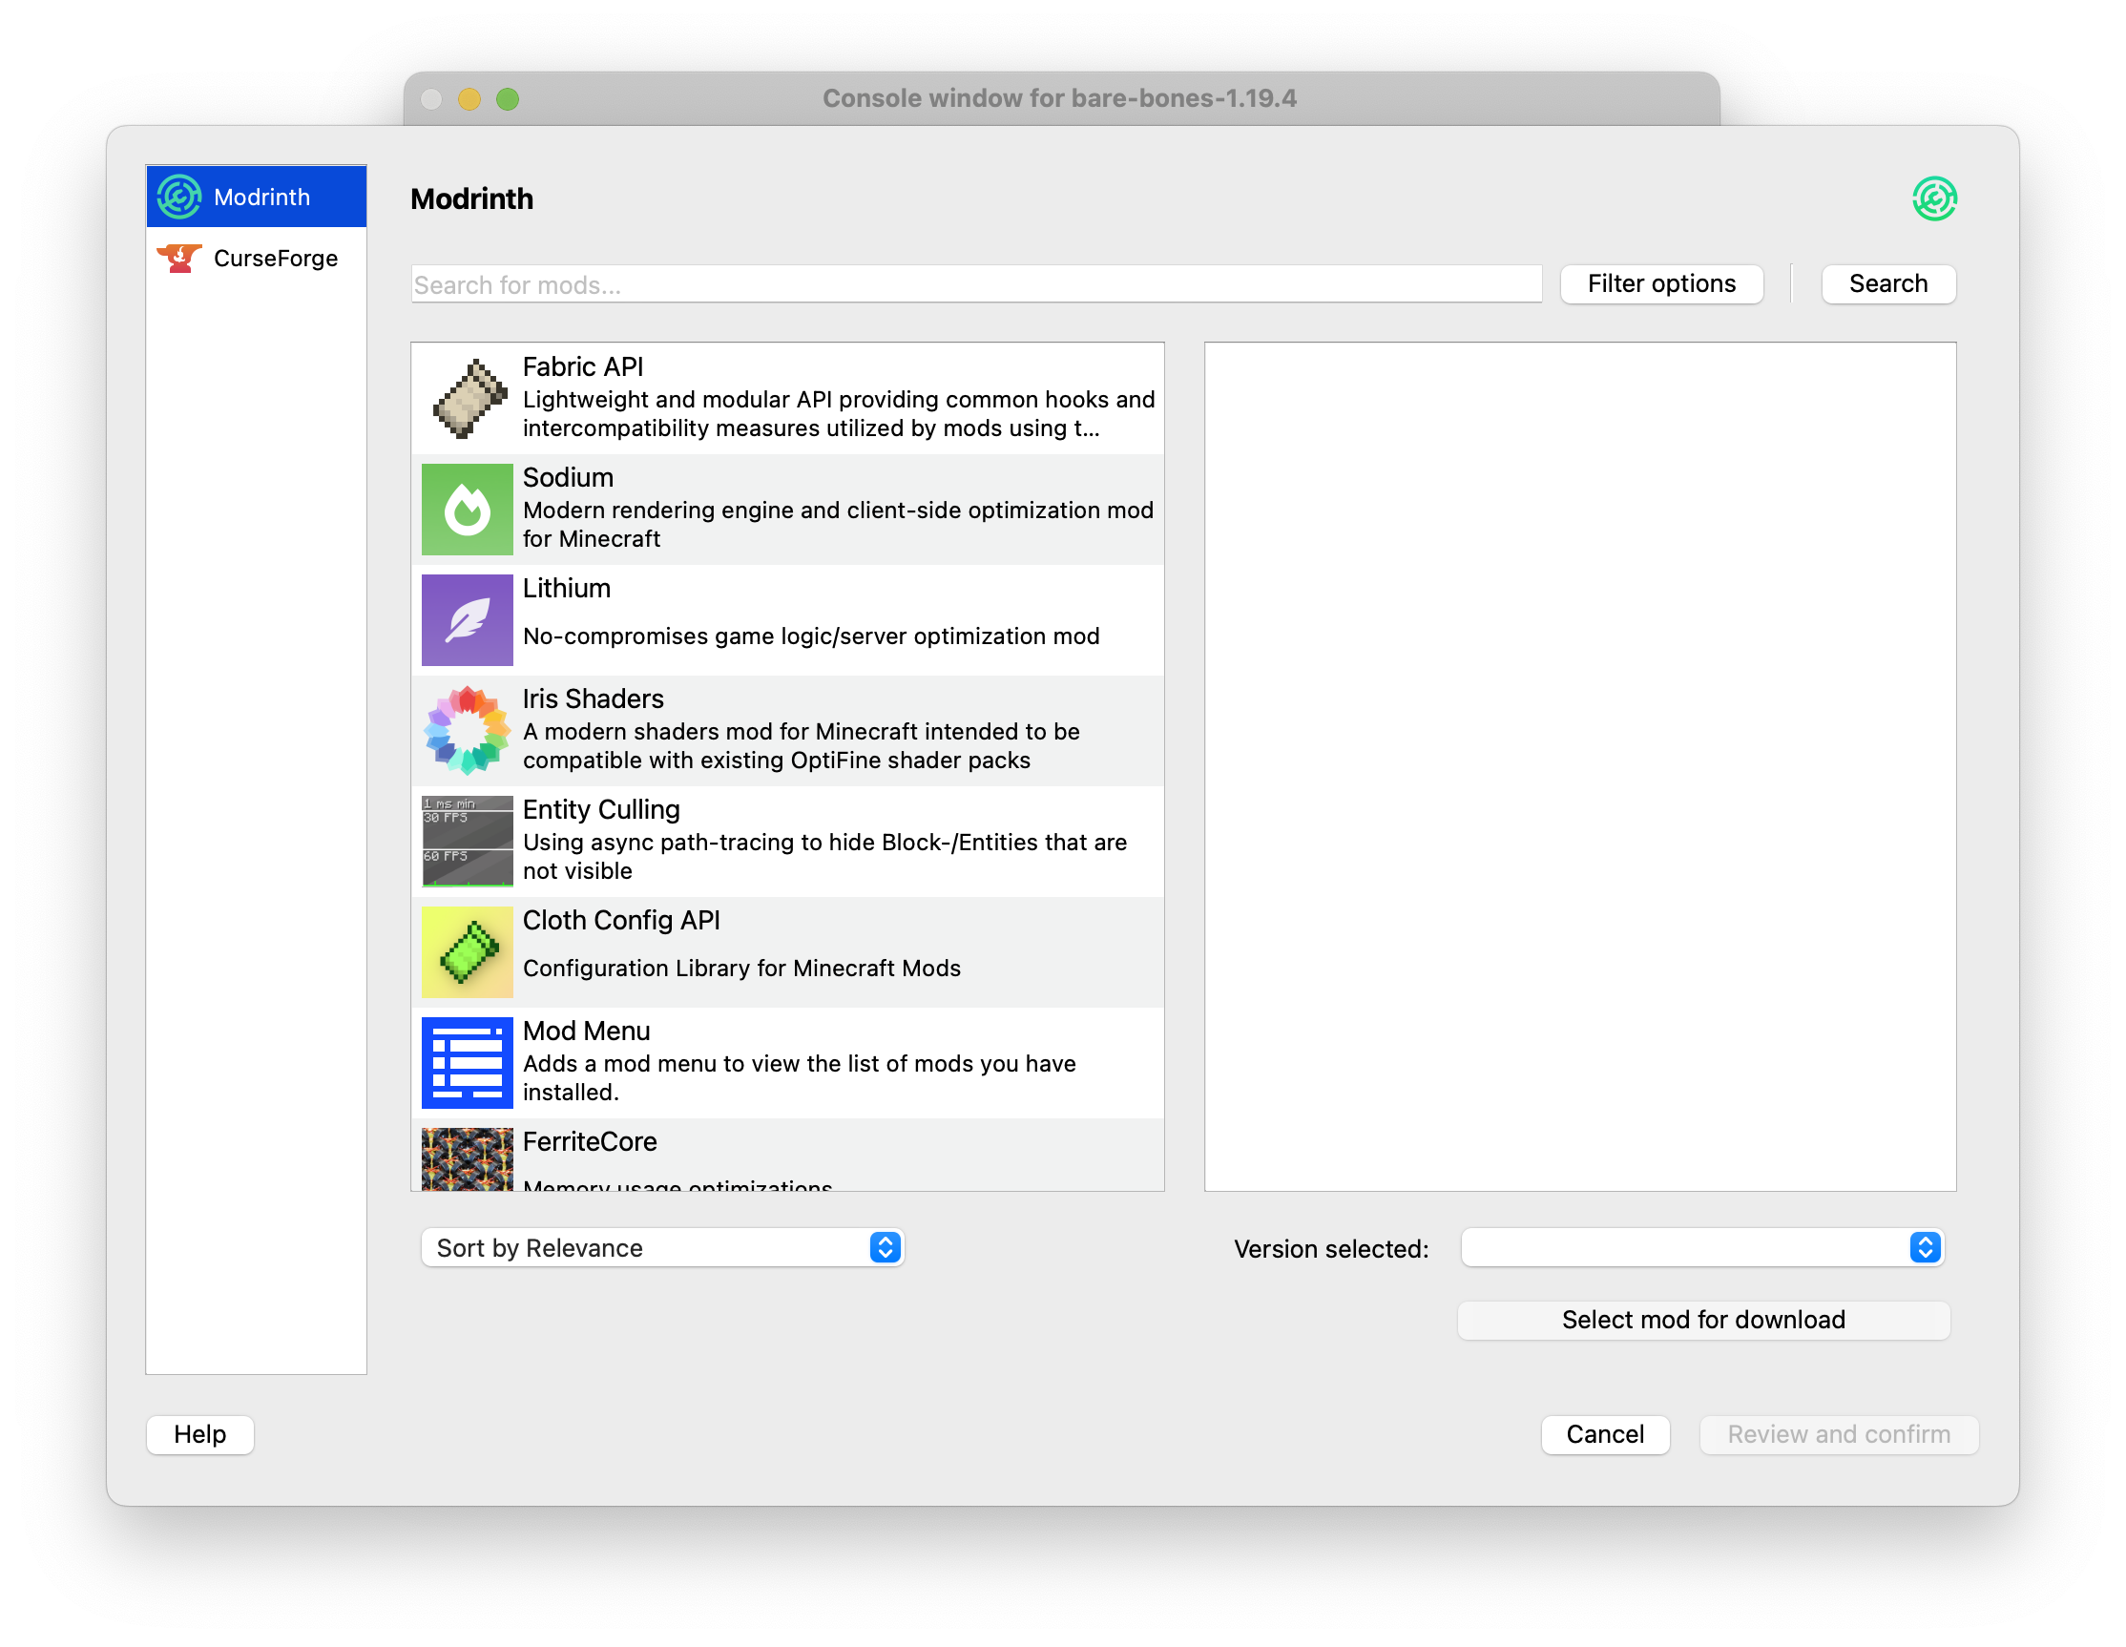Click the CurseForge anvil icon in sidebar
The height and width of the screenshot is (1647, 2126).
pos(179,258)
